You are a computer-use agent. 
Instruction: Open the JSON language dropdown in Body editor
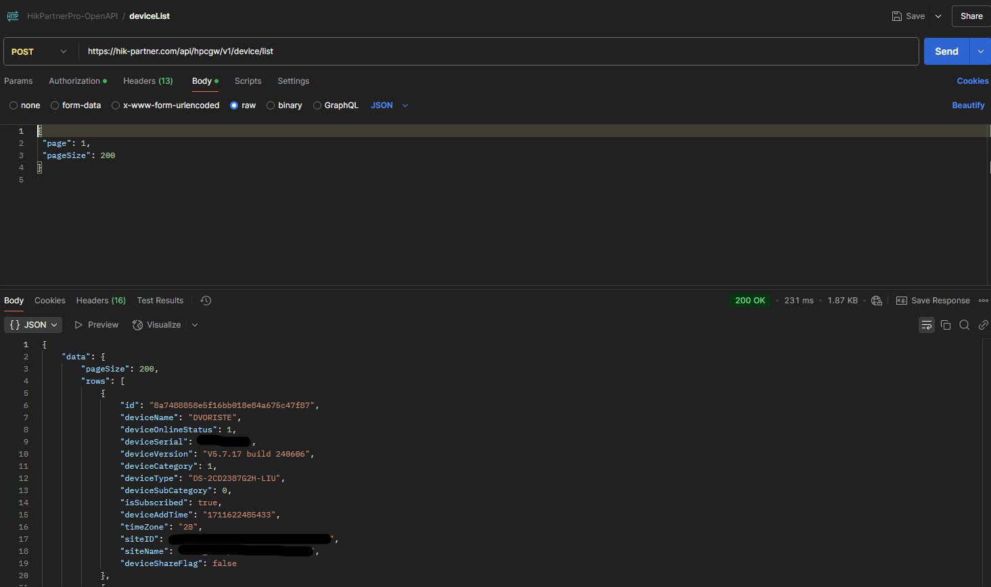pyautogui.click(x=389, y=105)
